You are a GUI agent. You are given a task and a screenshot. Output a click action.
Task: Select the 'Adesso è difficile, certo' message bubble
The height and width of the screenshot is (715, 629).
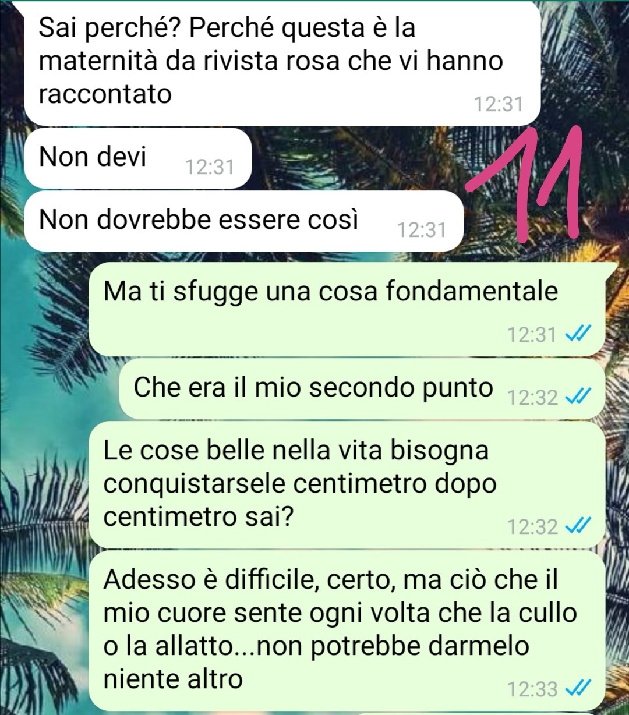tap(347, 630)
